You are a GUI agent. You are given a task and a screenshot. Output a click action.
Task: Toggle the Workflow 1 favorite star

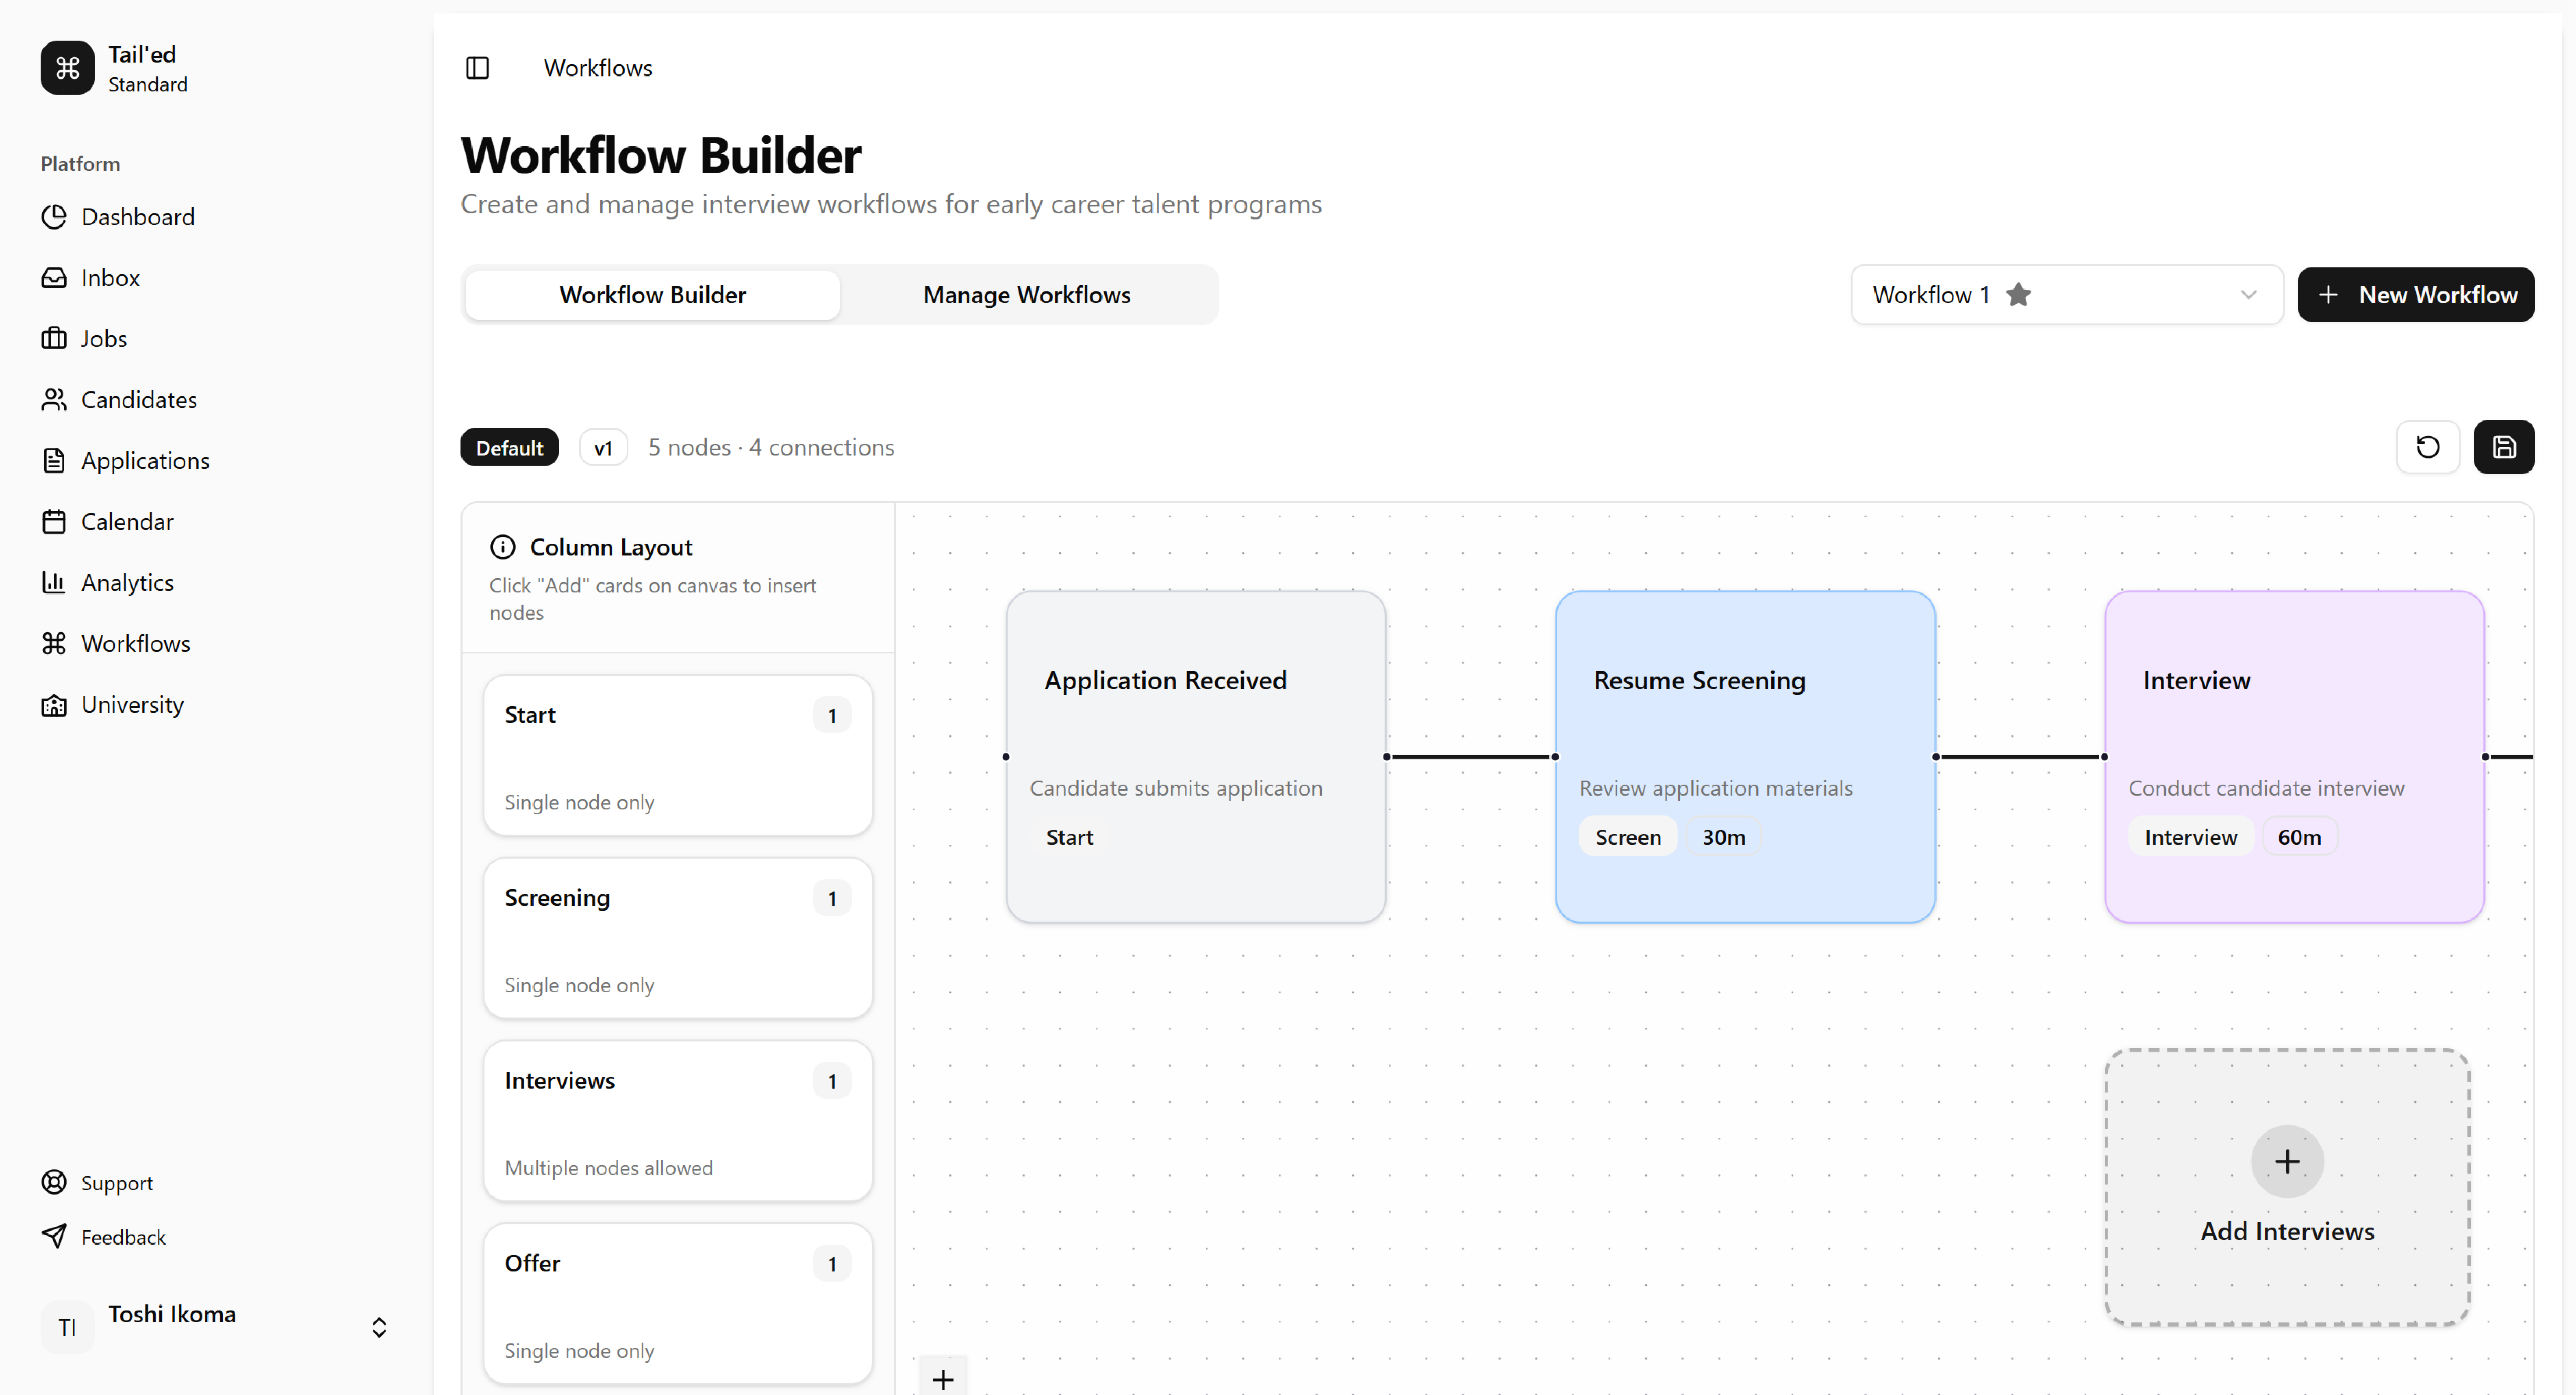pos(2018,295)
